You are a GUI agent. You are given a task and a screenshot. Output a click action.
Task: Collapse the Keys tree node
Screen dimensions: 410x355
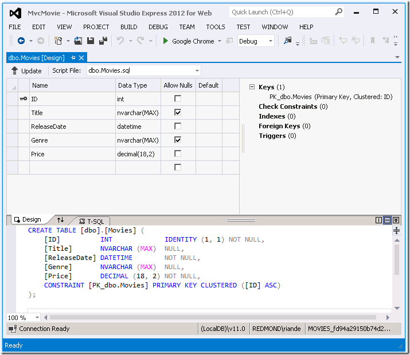tap(252, 87)
